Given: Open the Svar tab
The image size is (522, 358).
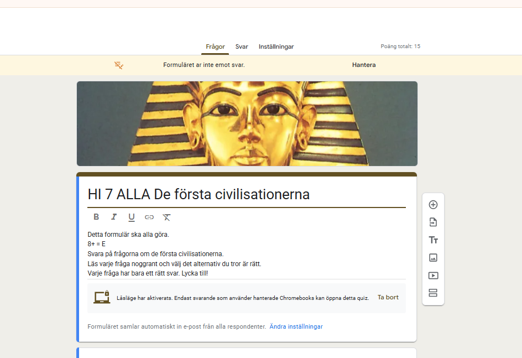Looking at the screenshot, I should tap(242, 47).
